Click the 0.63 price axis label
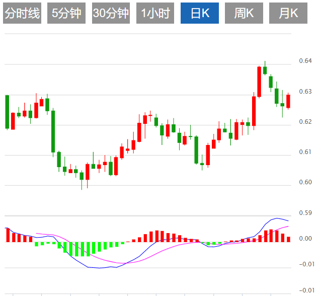319x296 pixels. (x=305, y=92)
